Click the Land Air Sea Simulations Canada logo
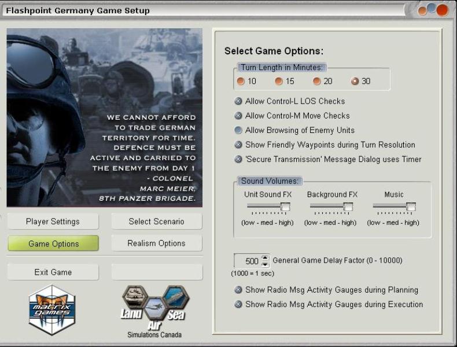This screenshot has width=457, height=347. coord(154,310)
